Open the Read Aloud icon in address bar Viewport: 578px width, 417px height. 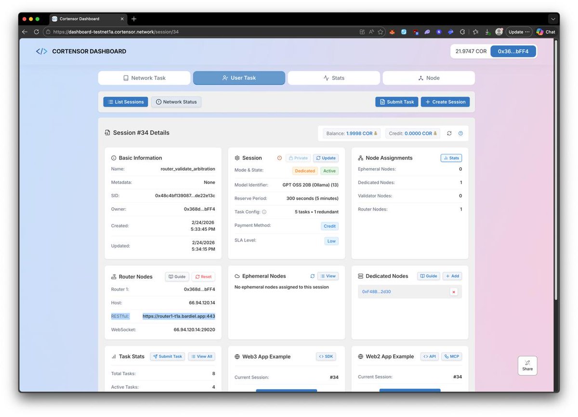[371, 32]
